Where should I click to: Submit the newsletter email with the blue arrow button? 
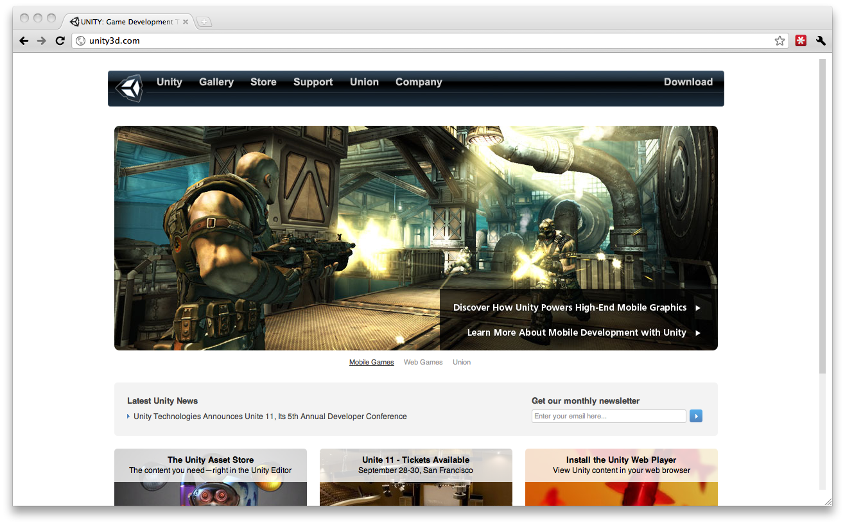[x=696, y=416]
